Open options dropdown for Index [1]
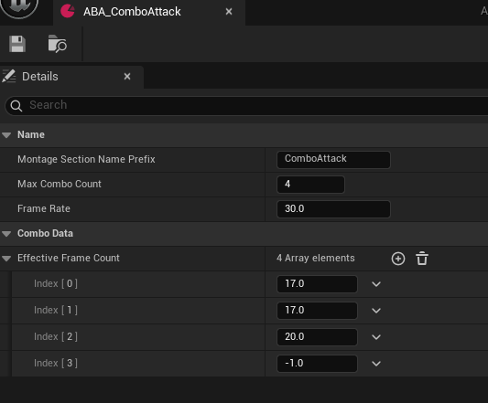 (376, 311)
